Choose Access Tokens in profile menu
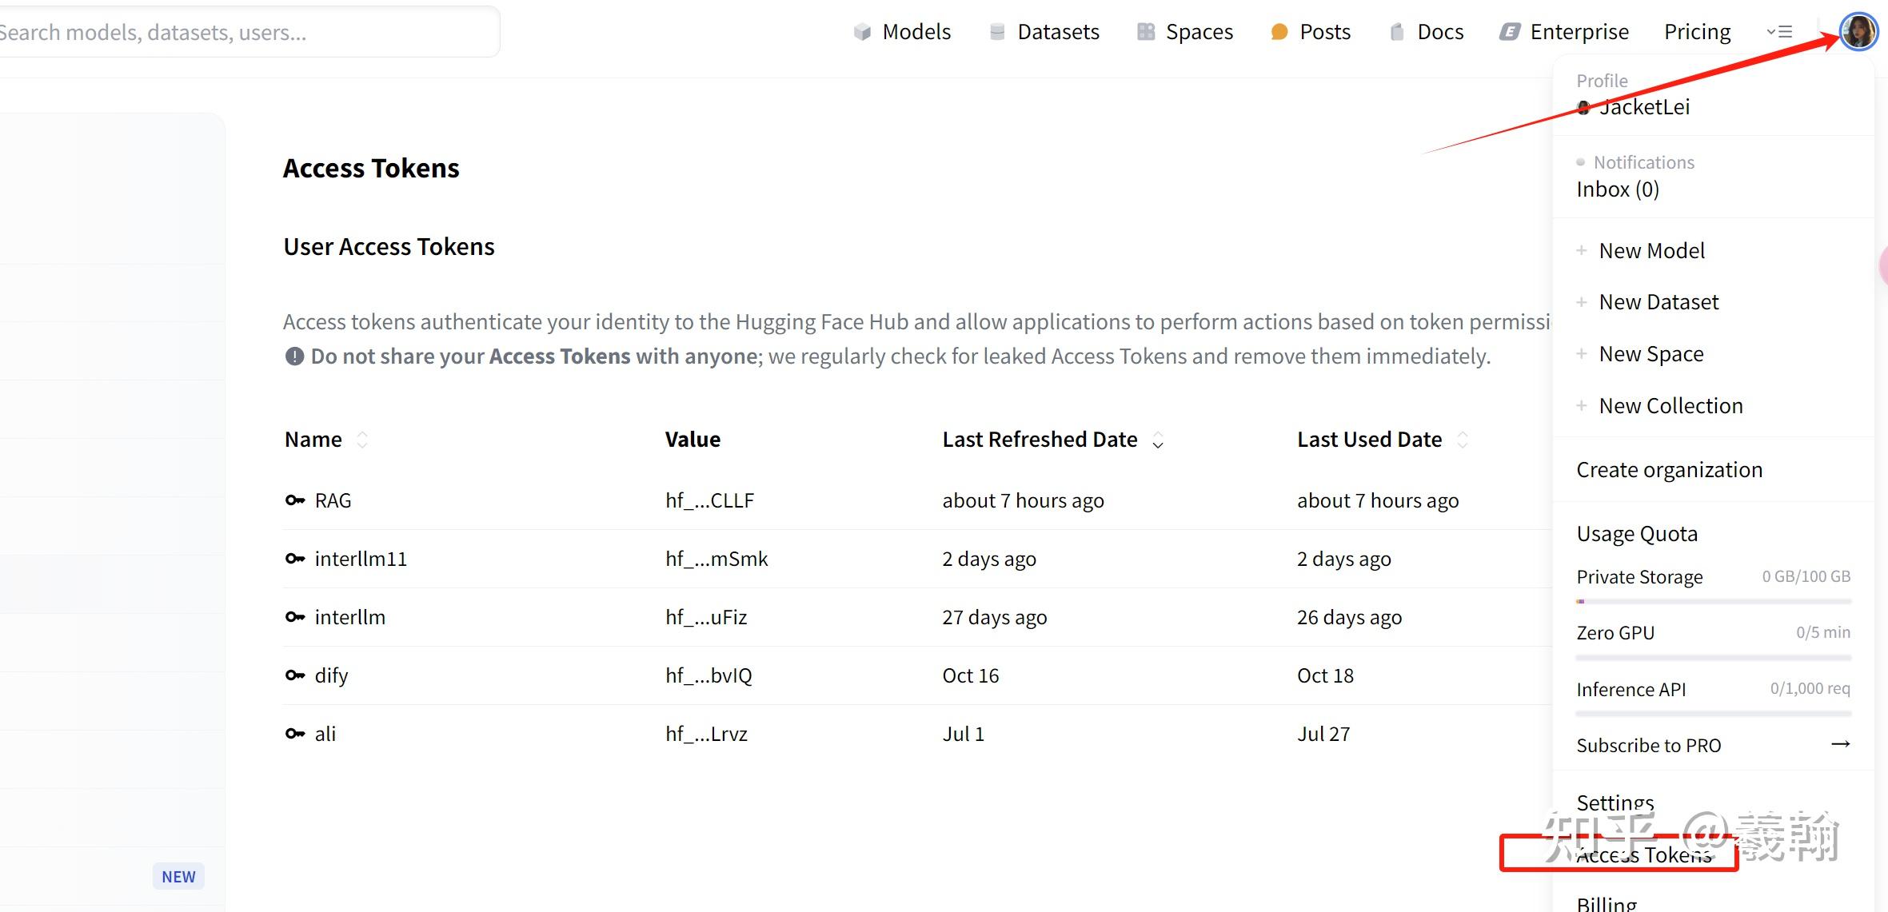The height and width of the screenshot is (912, 1888). (1643, 855)
